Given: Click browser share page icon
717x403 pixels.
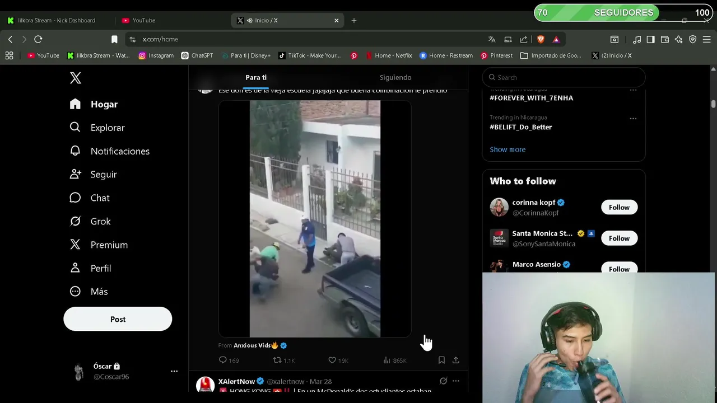Looking at the screenshot, I should [524, 39].
